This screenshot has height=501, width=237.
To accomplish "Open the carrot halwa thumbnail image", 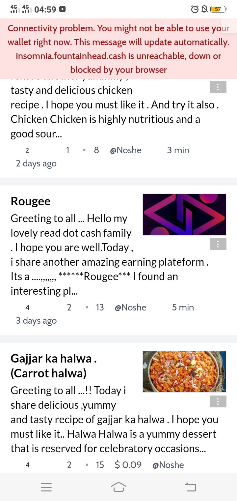I will 184,372.
